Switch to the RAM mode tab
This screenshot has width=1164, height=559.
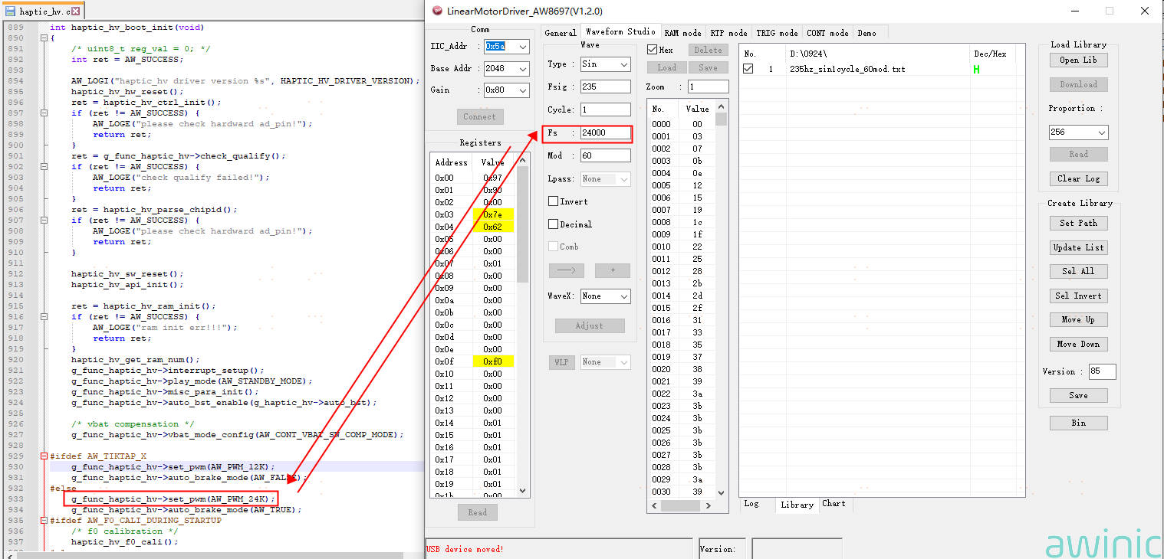pos(682,33)
